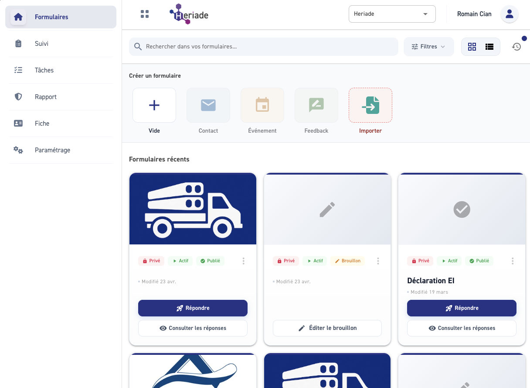Click the Heriade logo
The width and height of the screenshot is (530, 388).
click(189, 14)
